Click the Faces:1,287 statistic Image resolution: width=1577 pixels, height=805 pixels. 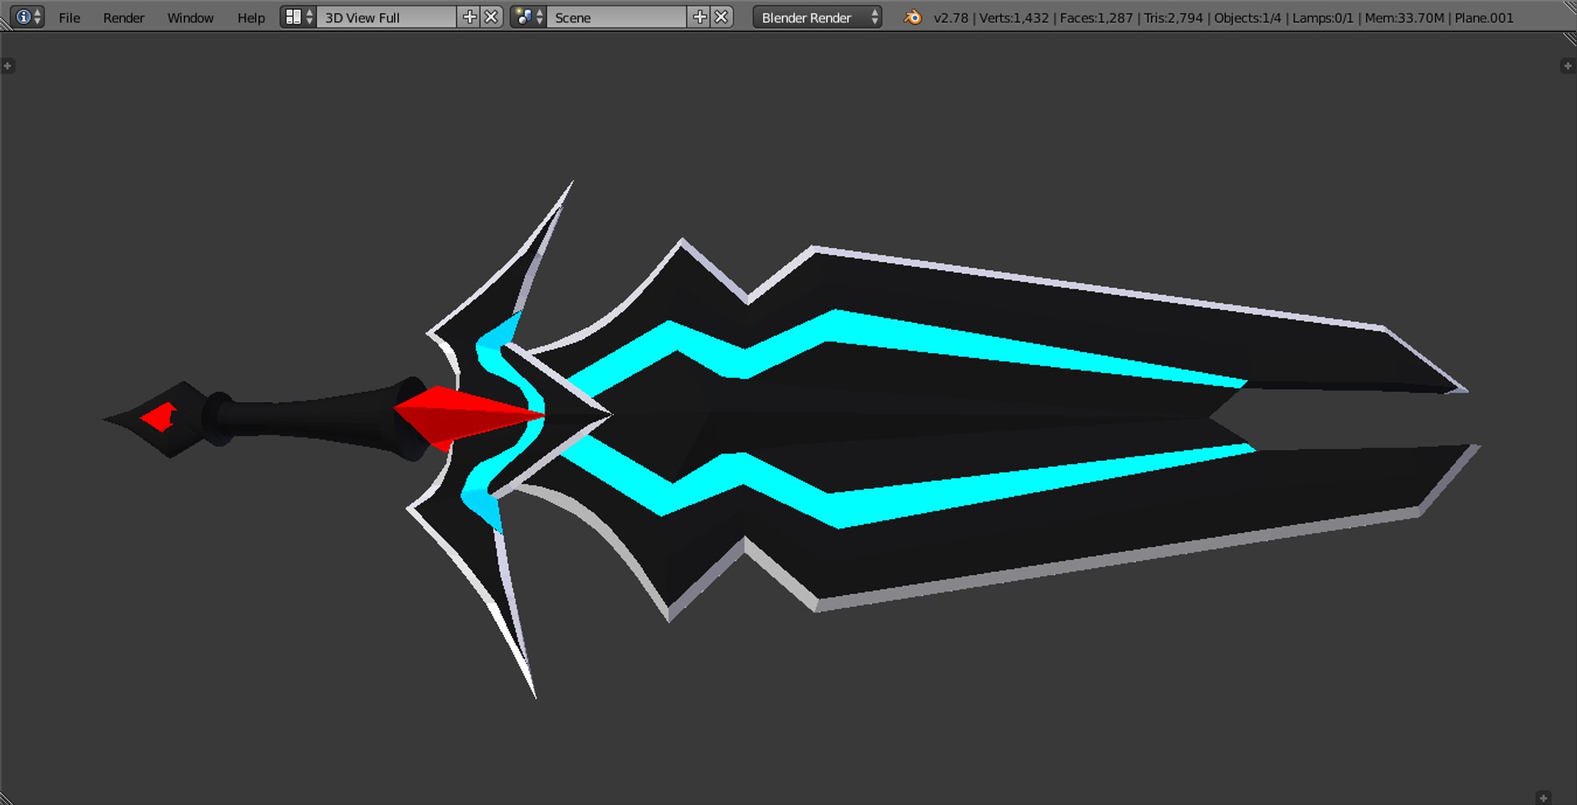pyautogui.click(x=1096, y=17)
